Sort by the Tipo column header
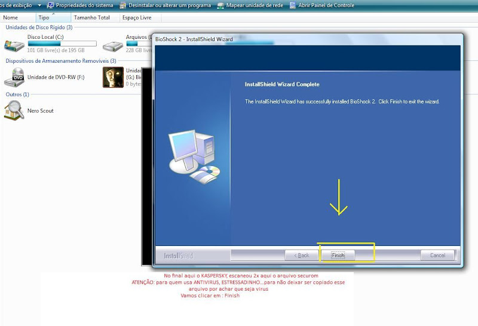 tap(53, 18)
